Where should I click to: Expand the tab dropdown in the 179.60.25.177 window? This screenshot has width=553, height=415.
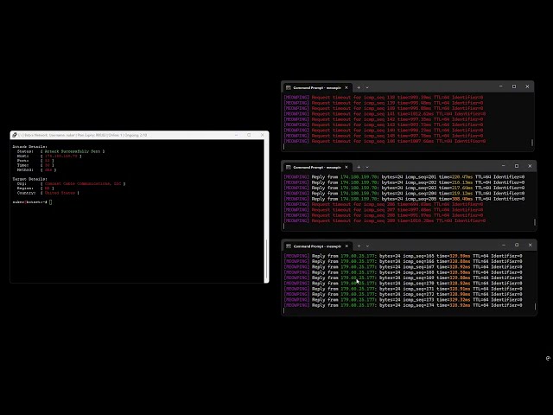(367, 246)
